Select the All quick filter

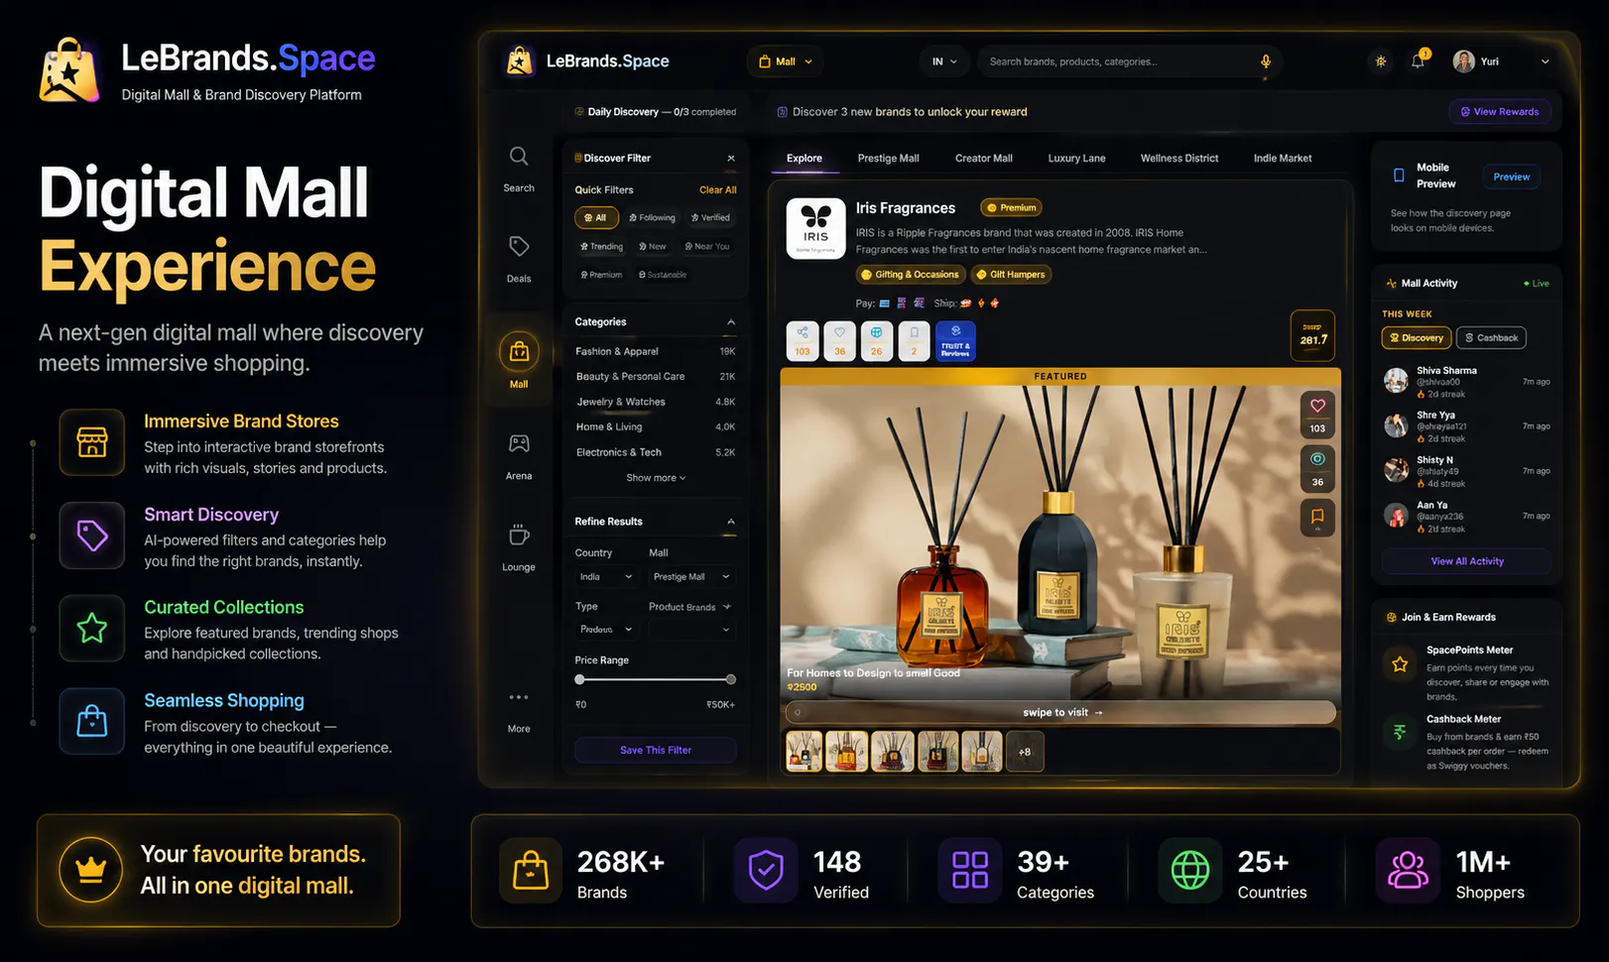coord(596,217)
